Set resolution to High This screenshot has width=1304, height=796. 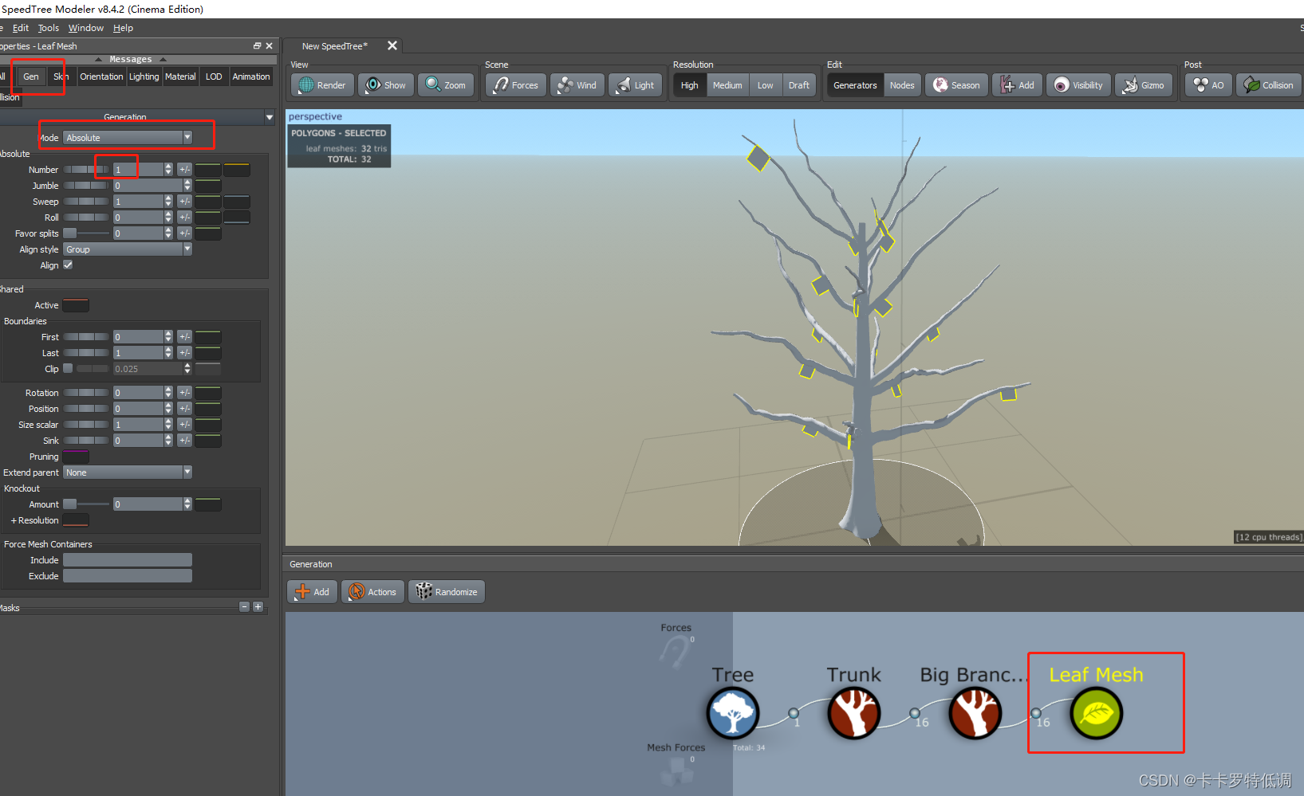690,85
